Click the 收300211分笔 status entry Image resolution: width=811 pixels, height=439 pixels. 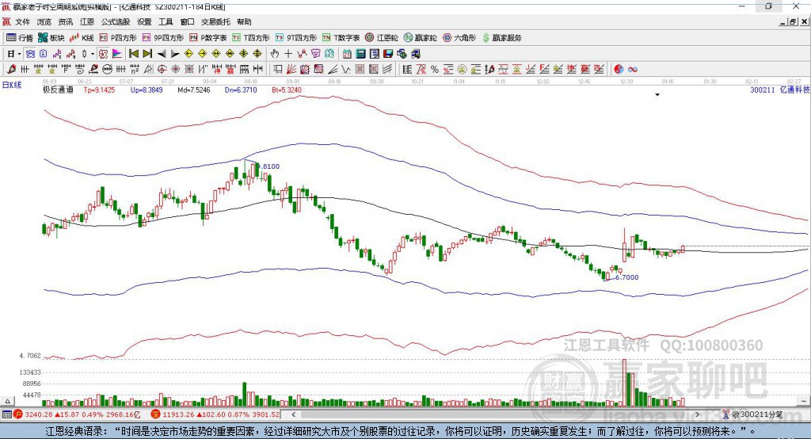(753, 414)
